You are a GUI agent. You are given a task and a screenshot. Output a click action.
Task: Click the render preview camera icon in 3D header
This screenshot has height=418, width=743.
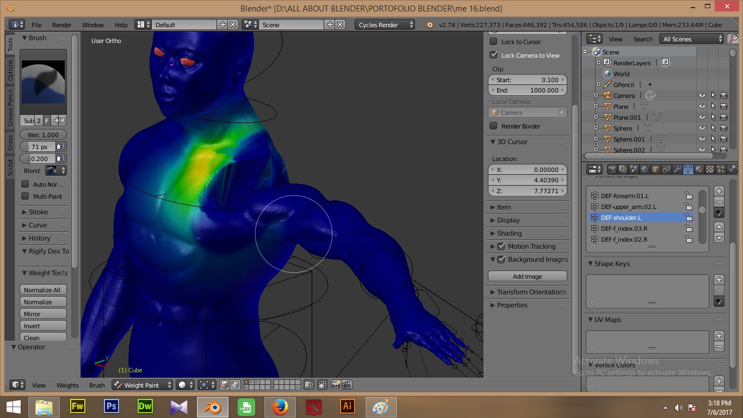pos(336,385)
